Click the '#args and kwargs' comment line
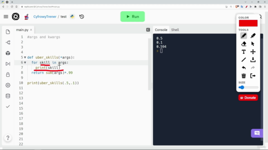The image size is (268, 150). coord(44,37)
